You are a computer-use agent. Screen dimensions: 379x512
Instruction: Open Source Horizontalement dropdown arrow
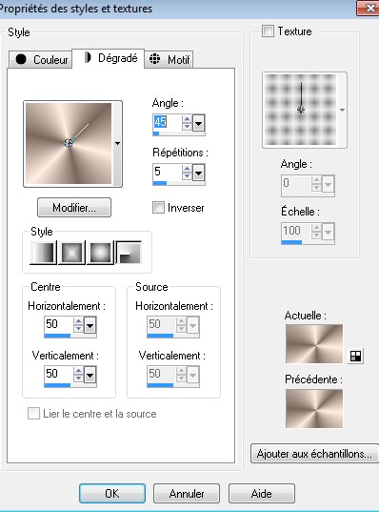point(192,325)
